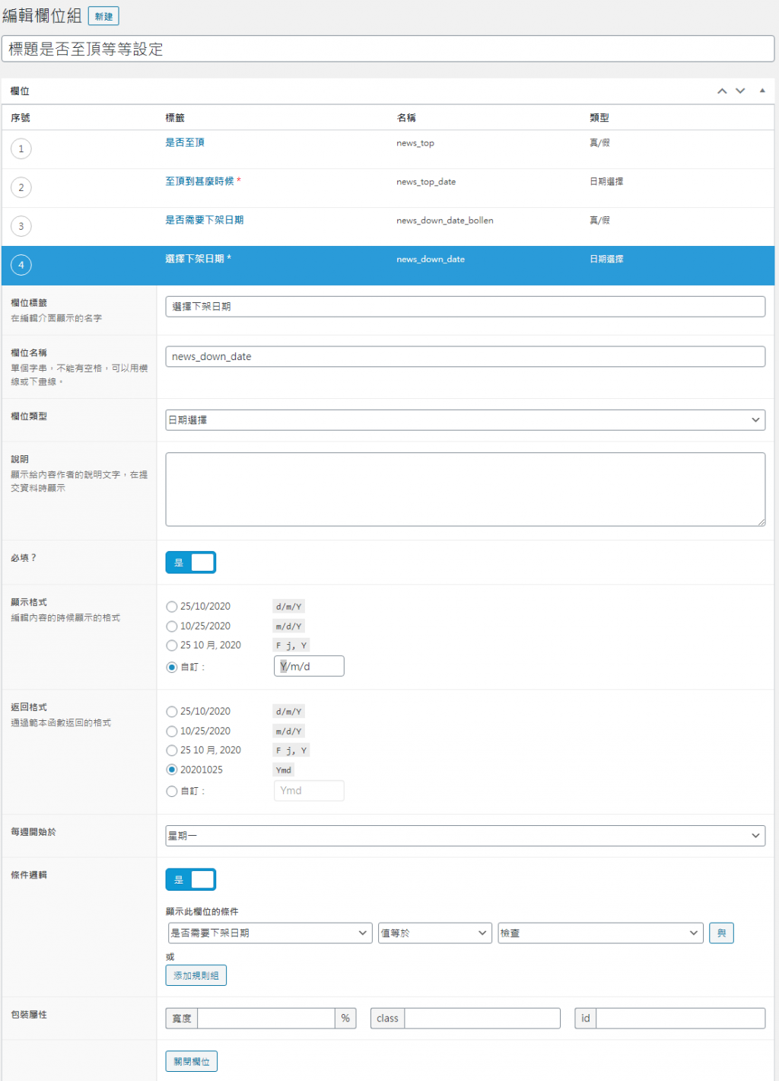Click the 與 button
Image resolution: width=779 pixels, height=1081 pixels.
(x=721, y=933)
